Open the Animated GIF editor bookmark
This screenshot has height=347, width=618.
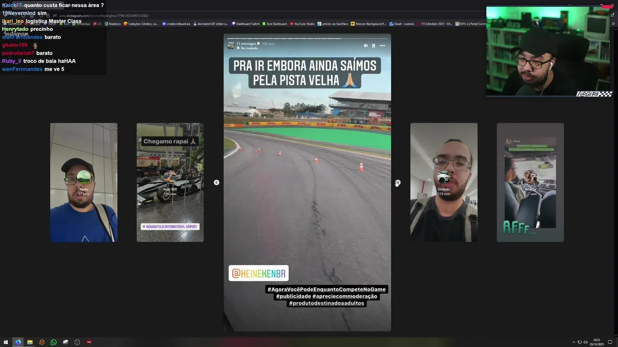(x=210, y=24)
